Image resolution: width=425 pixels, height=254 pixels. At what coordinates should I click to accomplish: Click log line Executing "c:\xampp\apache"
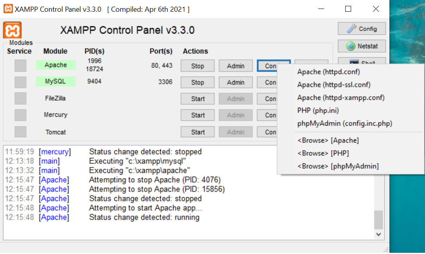140,171
